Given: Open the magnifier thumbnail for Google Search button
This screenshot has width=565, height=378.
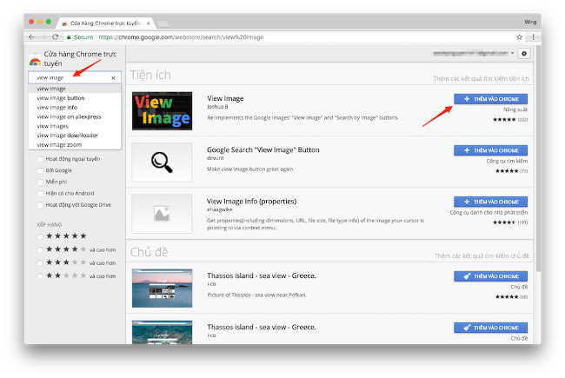Looking at the screenshot, I should tap(162, 162).
